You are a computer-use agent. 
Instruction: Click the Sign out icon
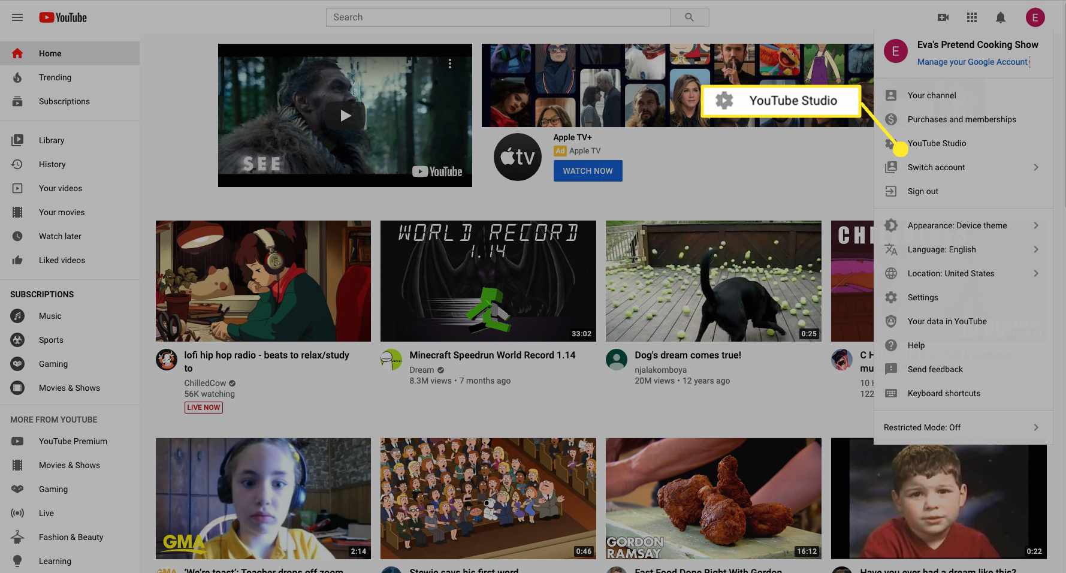[x=891, y=191]
